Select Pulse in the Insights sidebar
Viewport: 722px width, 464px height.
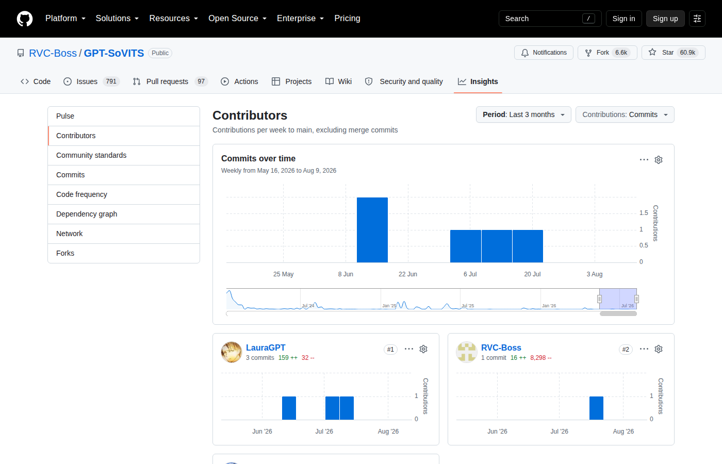pyautogui.click(x=124, y=116)
